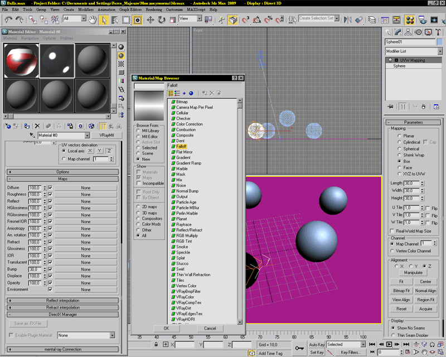Open the Modifiers menu
The height and width of the screenshot is (357, 446).
[86, 9]
